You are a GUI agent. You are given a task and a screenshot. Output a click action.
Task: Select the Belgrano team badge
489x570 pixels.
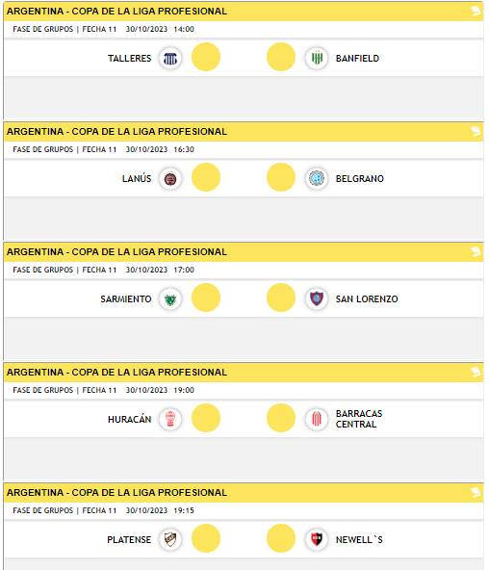click(x=317, y=178)
